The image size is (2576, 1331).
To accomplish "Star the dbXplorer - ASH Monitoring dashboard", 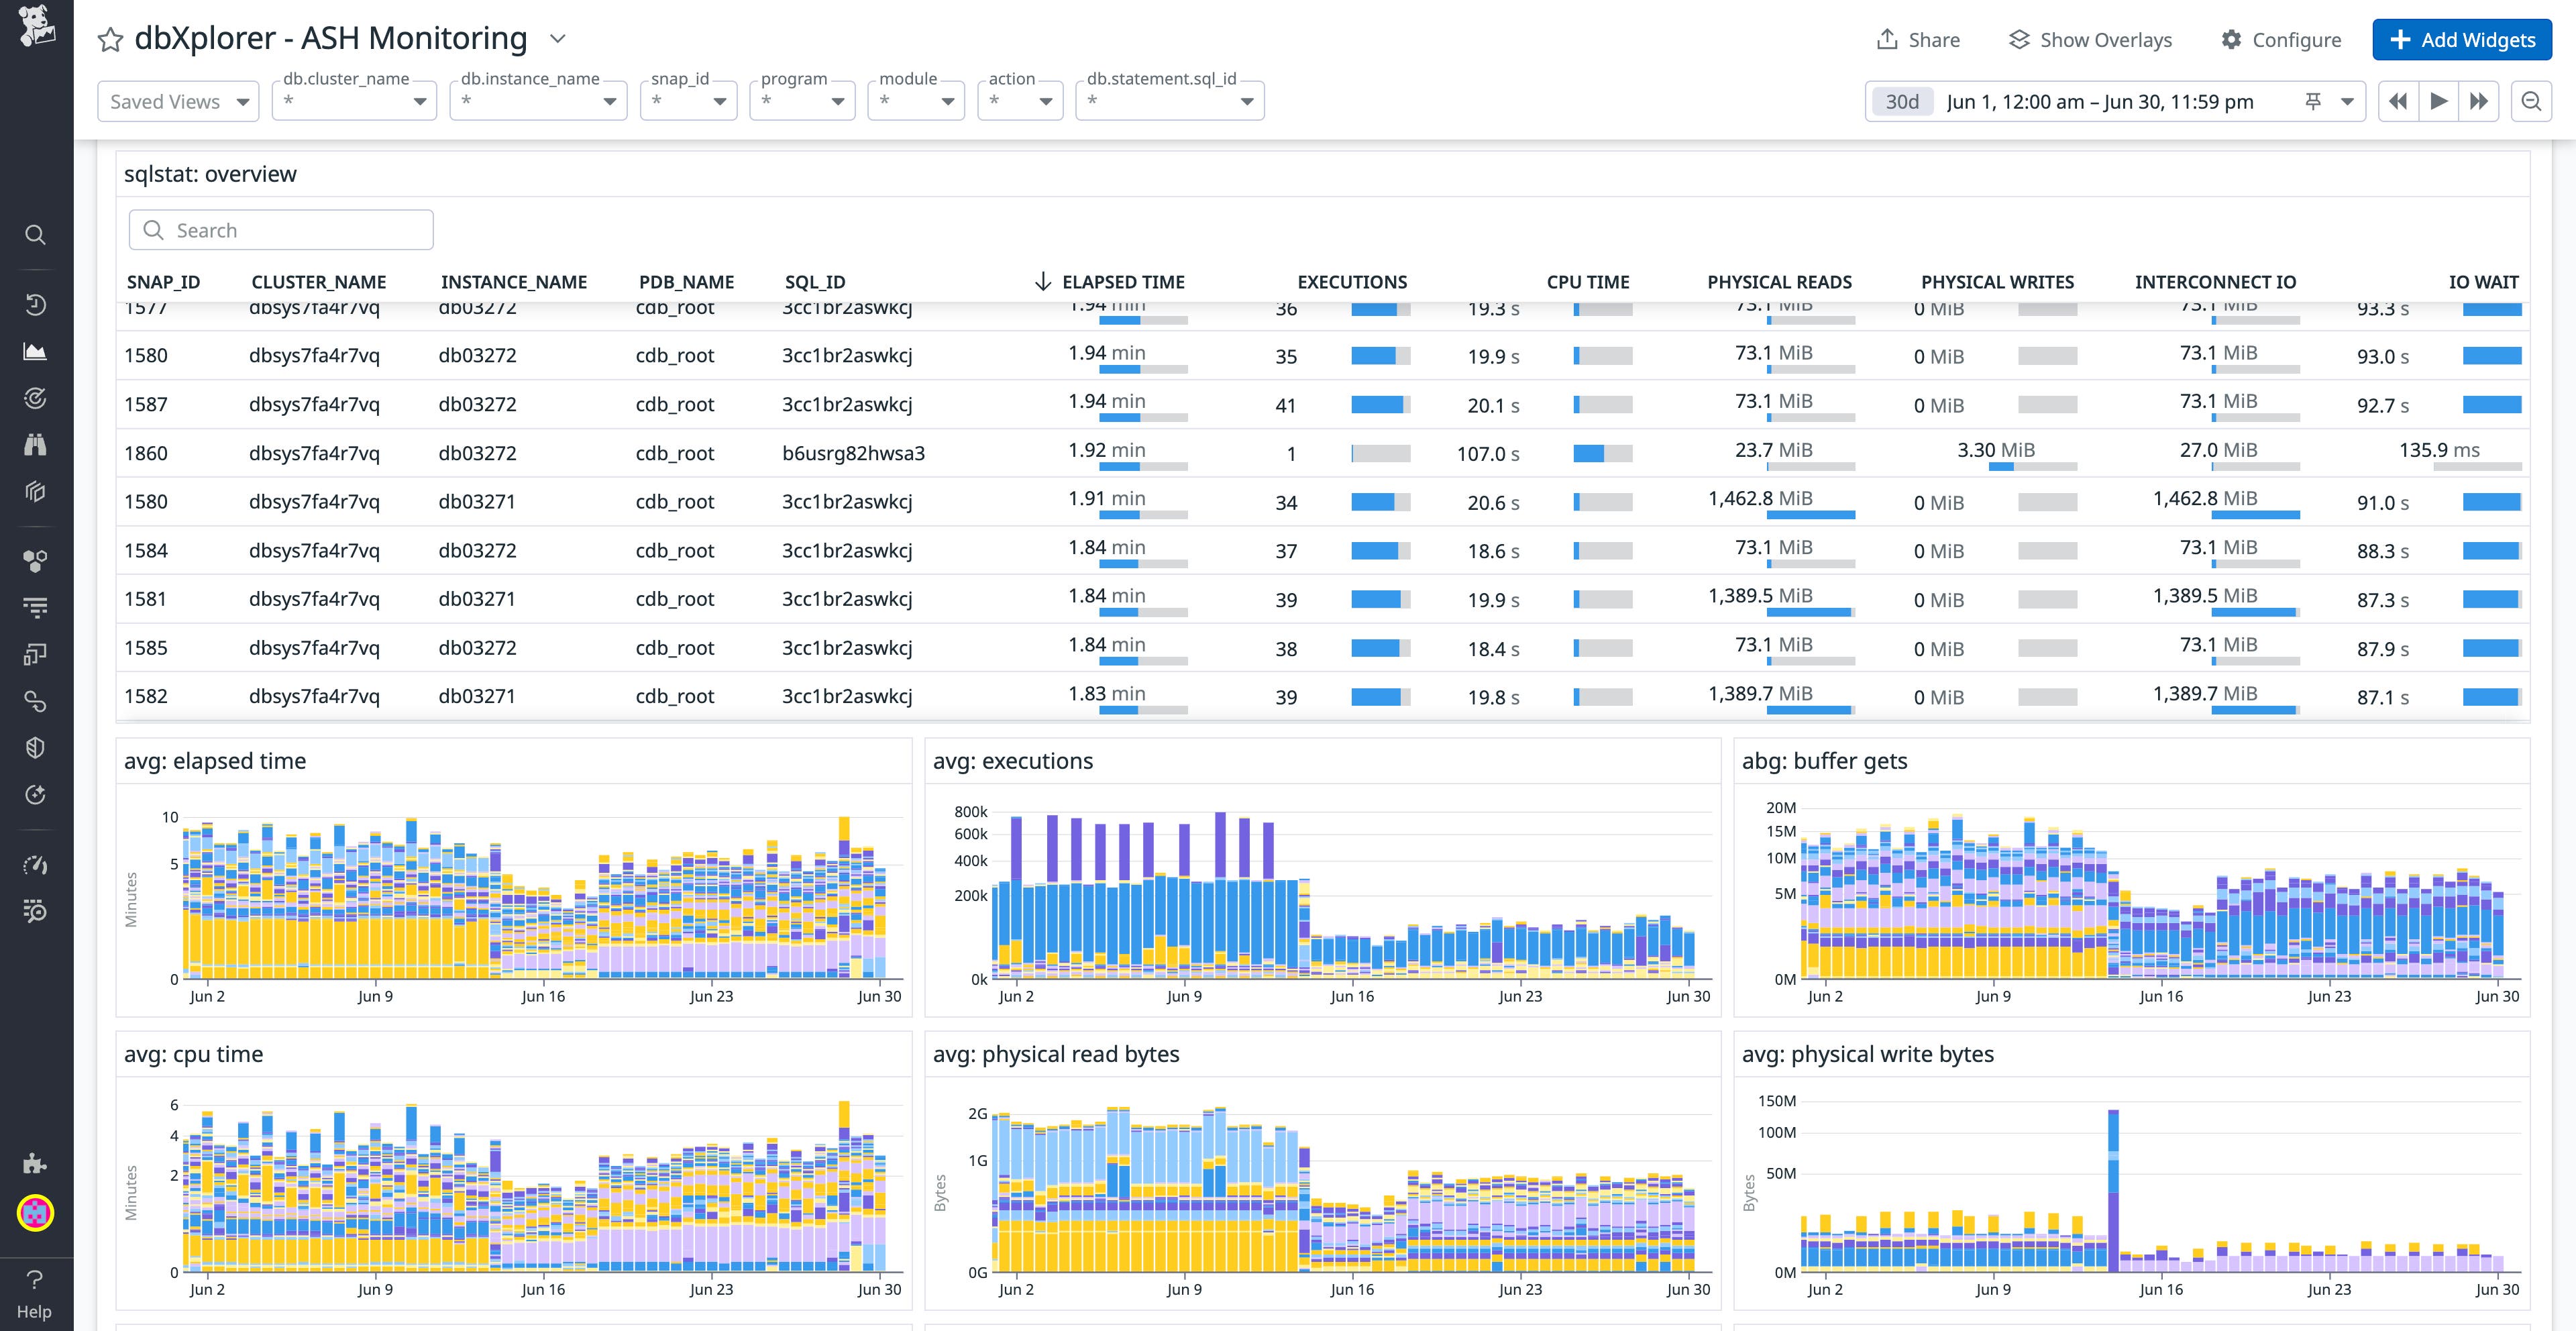I will 110,40.
